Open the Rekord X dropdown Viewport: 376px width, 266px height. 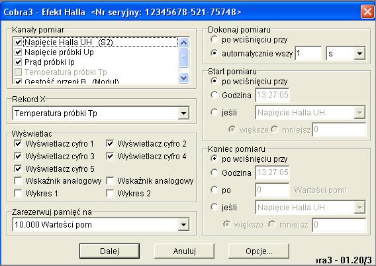pyautogui.click(x=183, y=113)
